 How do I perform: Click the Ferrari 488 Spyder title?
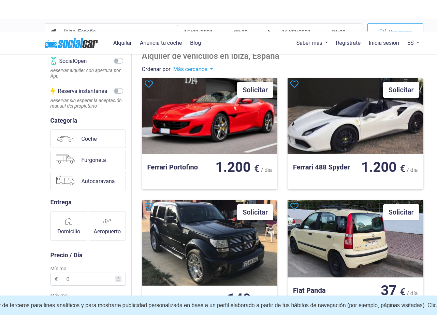pos(321,167)
